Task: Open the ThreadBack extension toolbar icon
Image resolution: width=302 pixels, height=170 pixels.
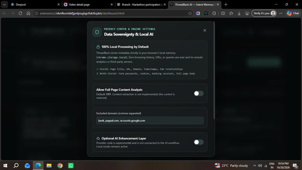Action: coord(206,13)
